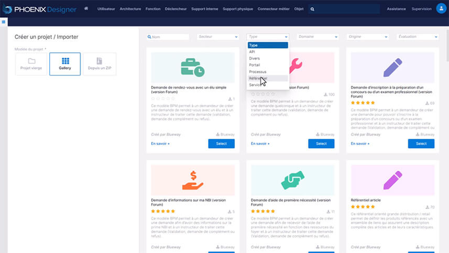Choose Référentiel in the Type list
This screenshot has height=253, width=449.
click(258, 78)
